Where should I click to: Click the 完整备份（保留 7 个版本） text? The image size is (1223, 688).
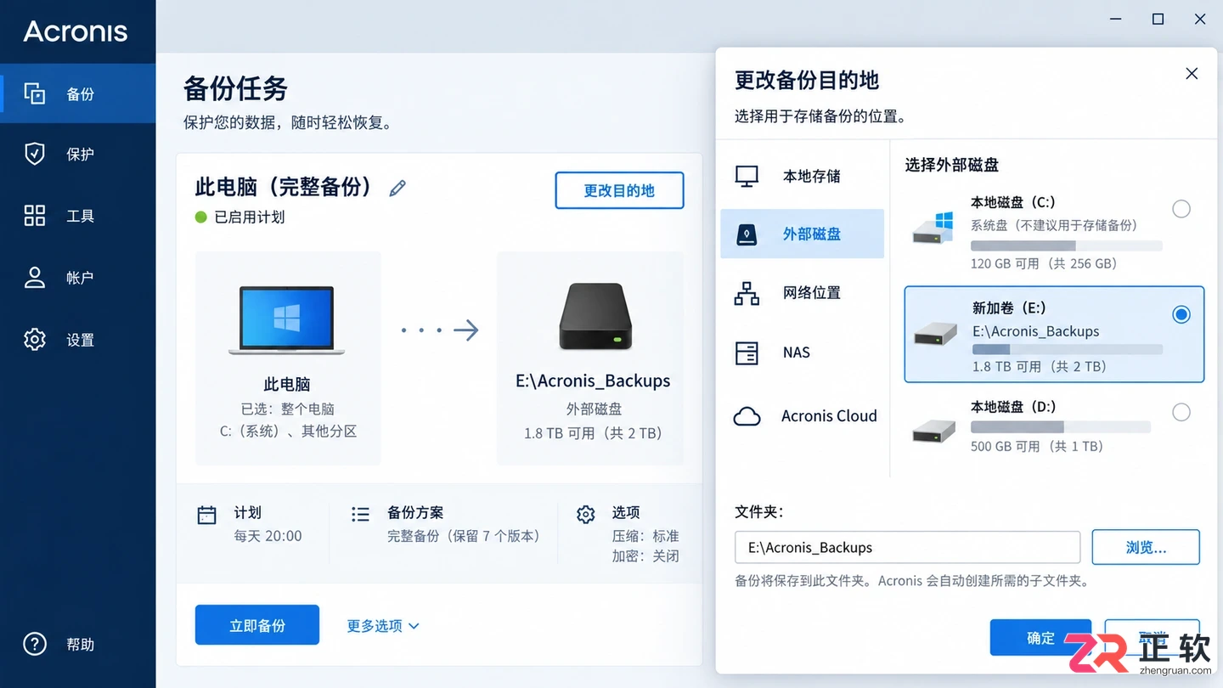coord(464,536)
